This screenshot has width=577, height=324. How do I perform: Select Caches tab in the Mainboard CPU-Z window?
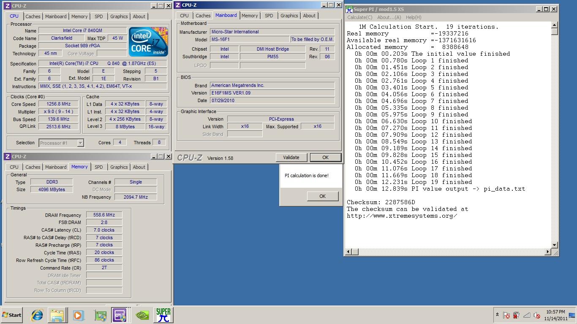203,16
